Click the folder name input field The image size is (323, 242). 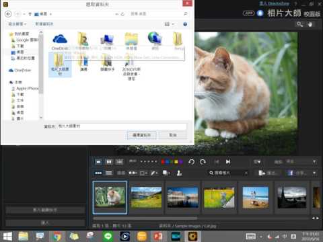click(x=122, y=126)
